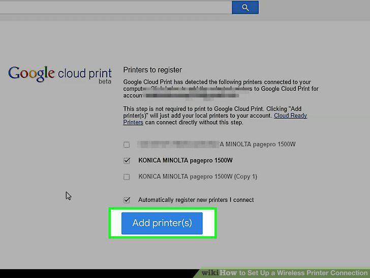Select the bold KONICA MINOLTA pagepro 1500W label
This screenshot has height=278, width=370.
tap(186, 160)
